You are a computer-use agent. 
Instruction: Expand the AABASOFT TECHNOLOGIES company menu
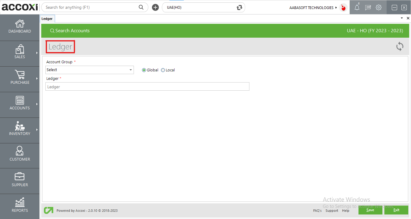click(x=313, y=8)
